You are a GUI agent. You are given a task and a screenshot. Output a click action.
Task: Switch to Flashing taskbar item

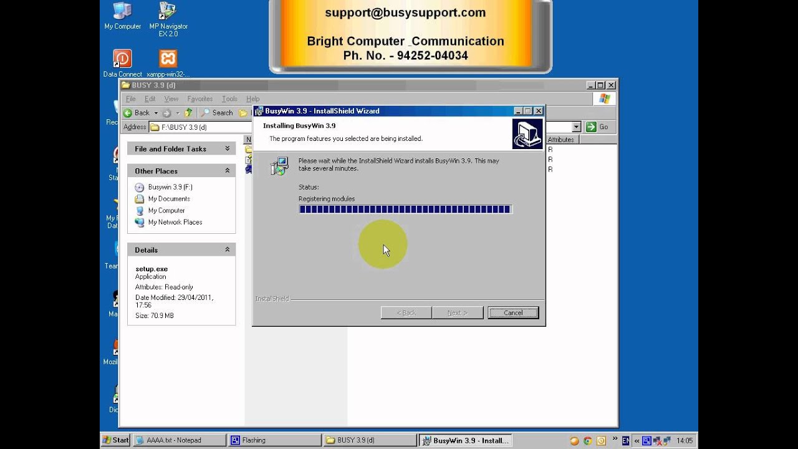[275, 440]
